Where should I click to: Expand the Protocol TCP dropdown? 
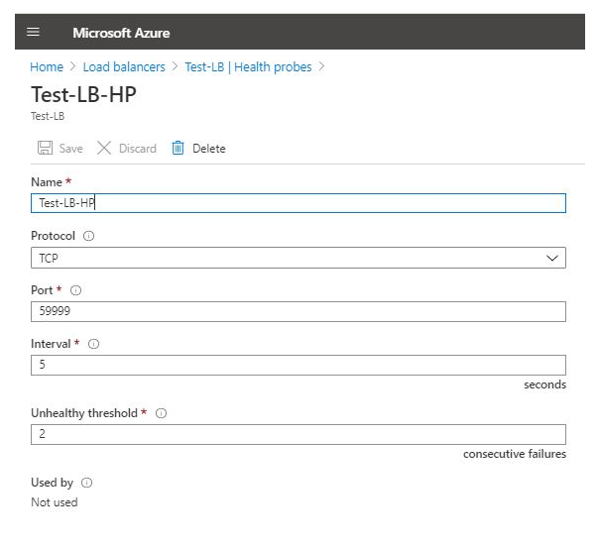(298, 258)
